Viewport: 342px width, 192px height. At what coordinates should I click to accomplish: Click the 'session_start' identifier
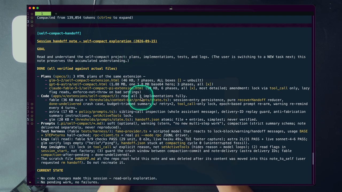[54, 151]
